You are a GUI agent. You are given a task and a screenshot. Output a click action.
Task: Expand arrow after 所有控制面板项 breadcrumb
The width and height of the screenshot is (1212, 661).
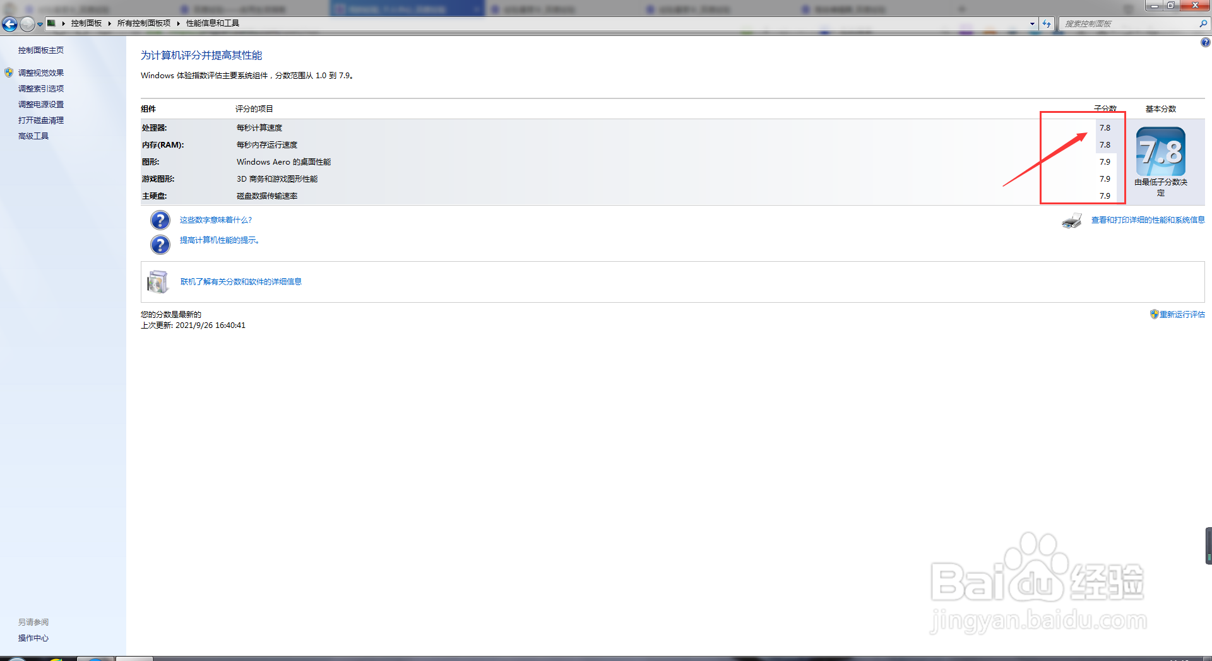click(179, 23)
